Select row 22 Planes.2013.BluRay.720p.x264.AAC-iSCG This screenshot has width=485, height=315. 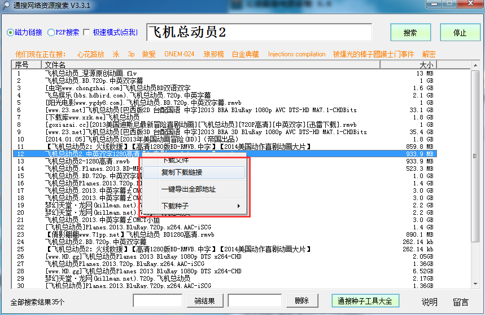(x=225, y=227)
